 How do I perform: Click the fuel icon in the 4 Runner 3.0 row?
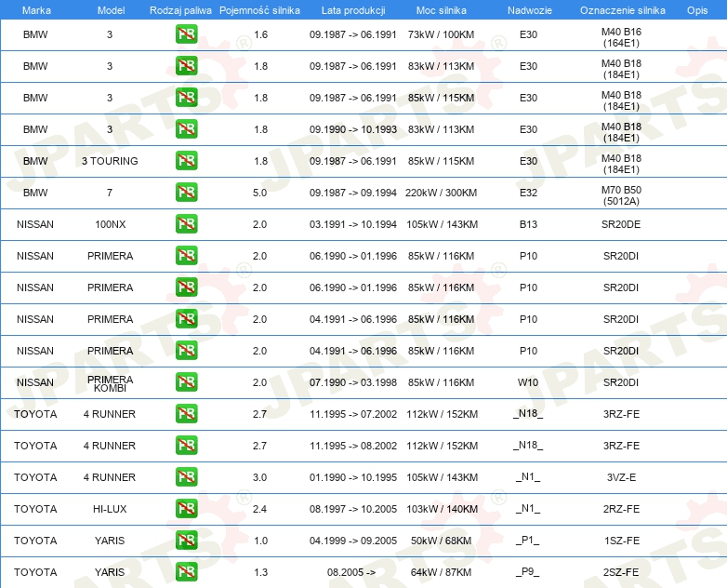point(186,476)
